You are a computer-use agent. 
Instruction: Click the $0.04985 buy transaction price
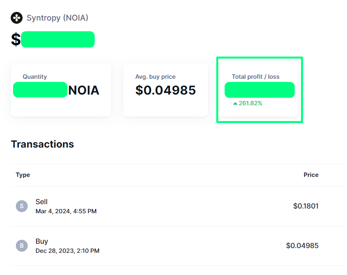click(x=302, y=246)
